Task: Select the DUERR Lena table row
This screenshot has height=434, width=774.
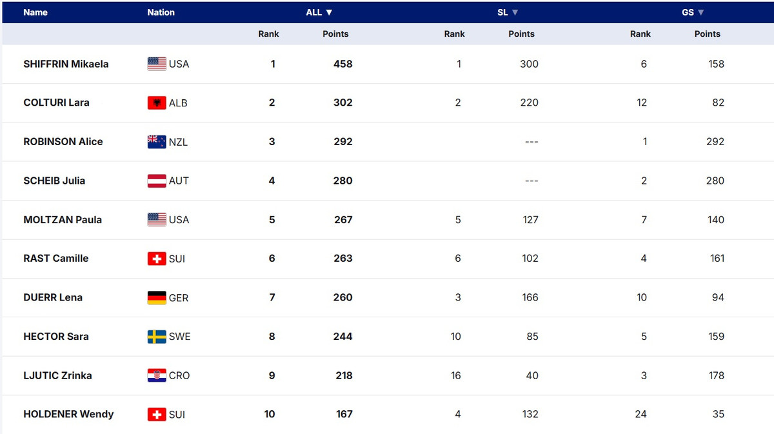Action: coord(387,297)
